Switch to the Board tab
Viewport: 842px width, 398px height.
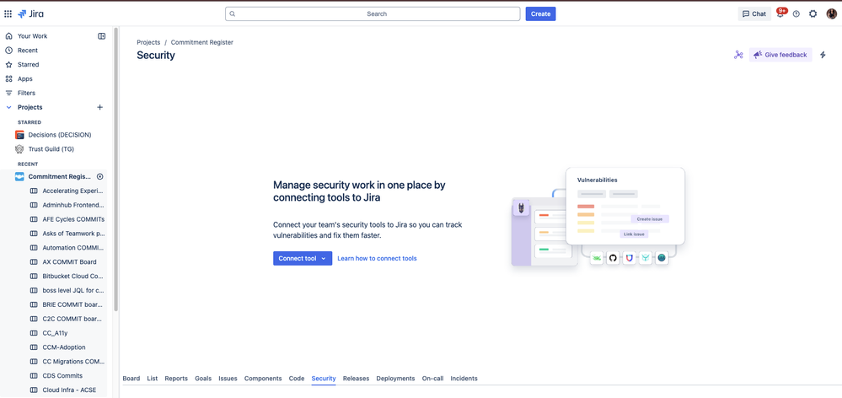(131, 379)
